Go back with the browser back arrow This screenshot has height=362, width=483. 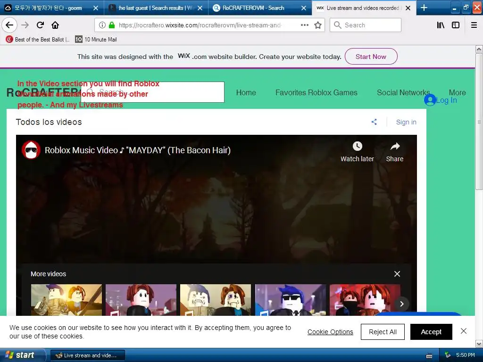click(x=9, y=25)
